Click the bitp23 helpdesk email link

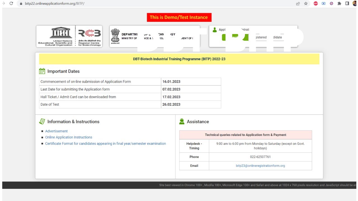(260, 166)
